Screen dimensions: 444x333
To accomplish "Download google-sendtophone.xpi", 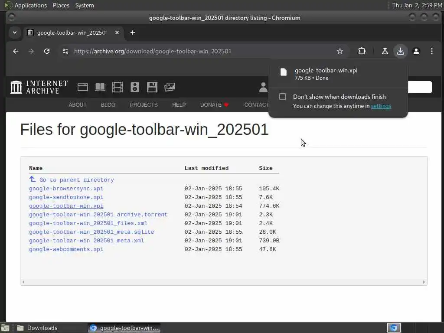I will [x=66, y=197].
